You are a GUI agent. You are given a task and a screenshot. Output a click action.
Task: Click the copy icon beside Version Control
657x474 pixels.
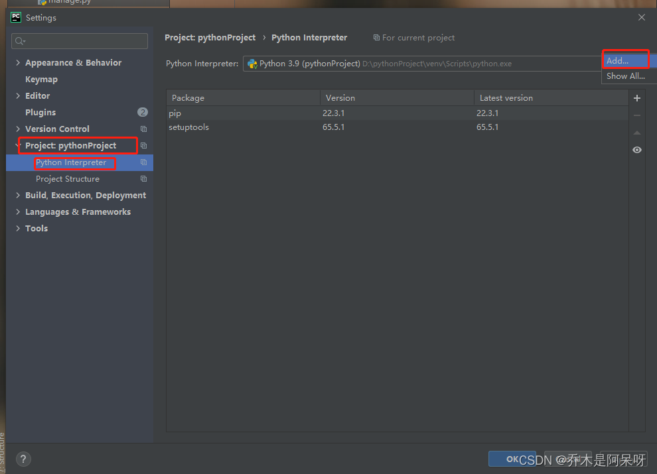[x=144, y=129]
